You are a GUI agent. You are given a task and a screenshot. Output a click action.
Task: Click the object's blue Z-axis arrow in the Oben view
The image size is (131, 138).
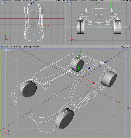(39, 16)
